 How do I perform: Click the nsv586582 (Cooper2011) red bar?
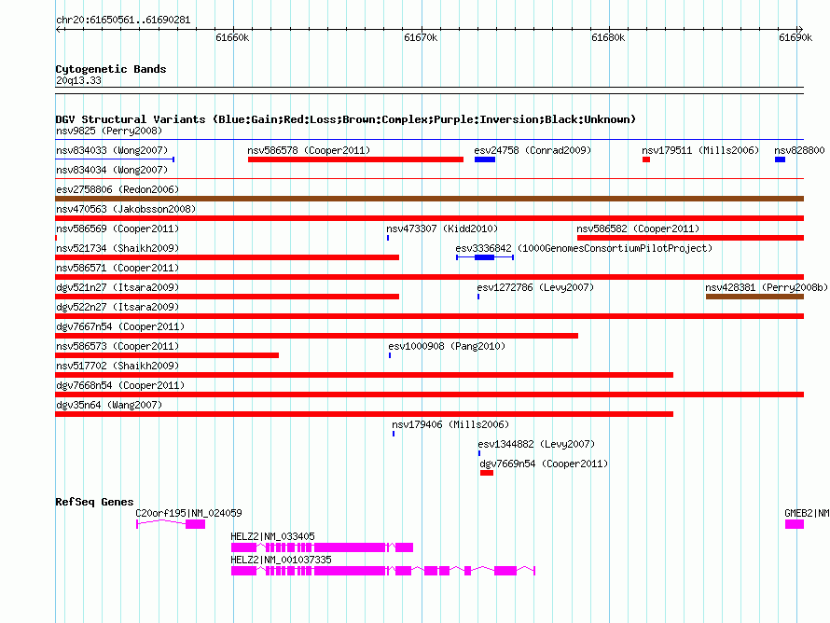click(690, 238)
